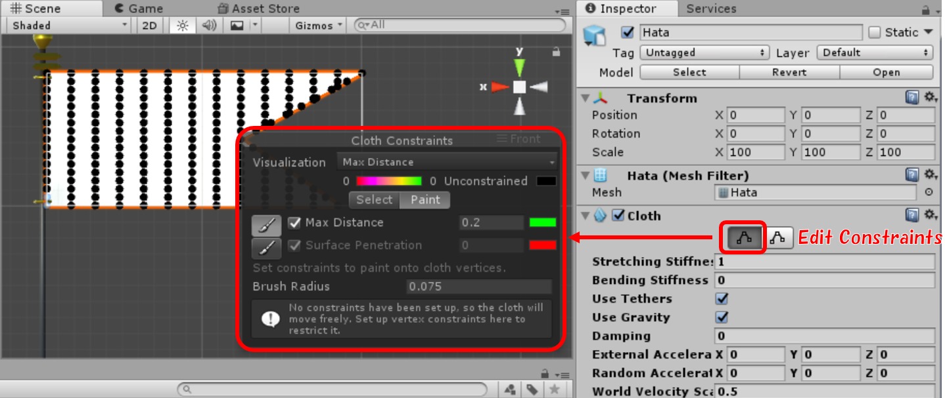Uncheck the Max Distance checkbox
This screenshot has height=398, width=945.
pyautogui.click(x=294, y=223)
